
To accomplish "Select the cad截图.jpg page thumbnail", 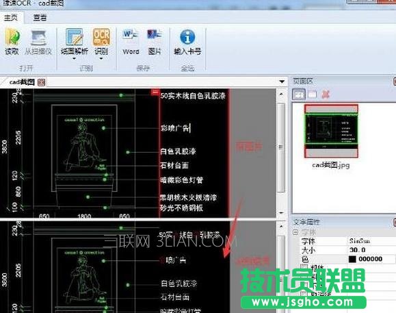I will coord(331,131).
